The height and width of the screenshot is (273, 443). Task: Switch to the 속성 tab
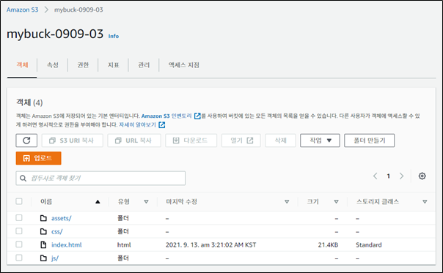(x=53, y=65)
